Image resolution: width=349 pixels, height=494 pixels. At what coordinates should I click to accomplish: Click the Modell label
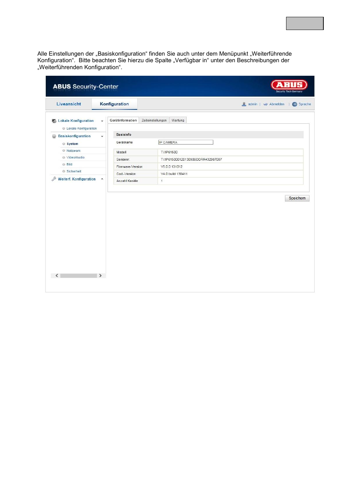click(121, 152)
